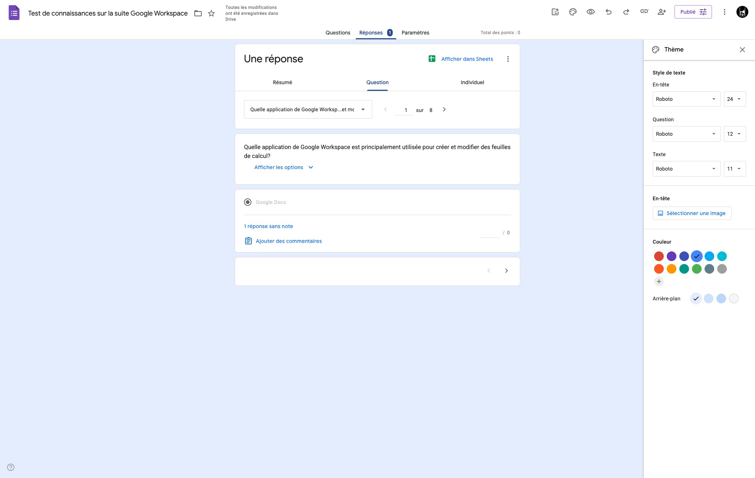Choose the grey theme color
The width and height of the screenshot is (755, 478).
pyautogui.click(x=722, y=269)
